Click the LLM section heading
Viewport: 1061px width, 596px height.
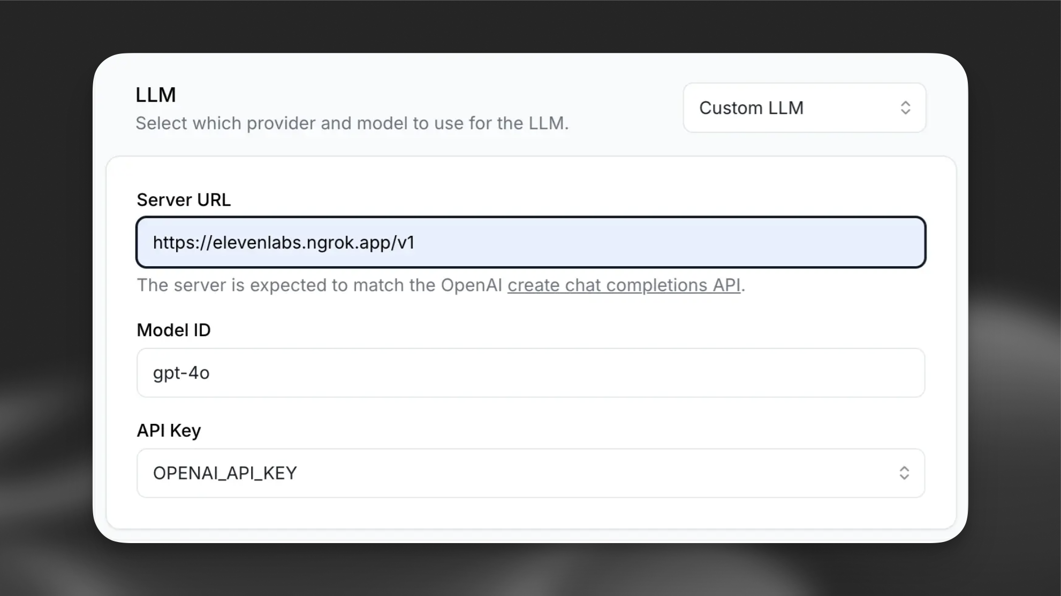coord(155,95)
